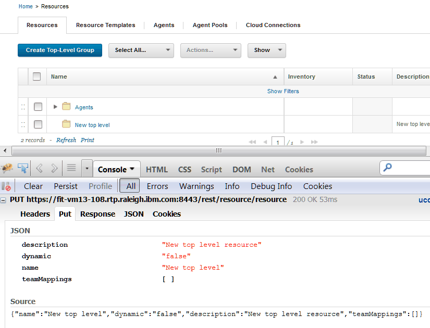The image size is (430, 328).
Task: Open the Home breadcrumb link
Action: (26, 6)
